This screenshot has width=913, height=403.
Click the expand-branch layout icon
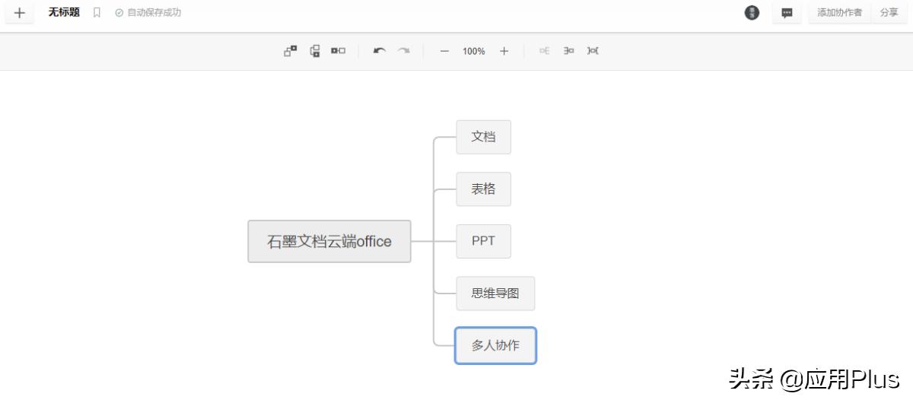coord(544,51)
